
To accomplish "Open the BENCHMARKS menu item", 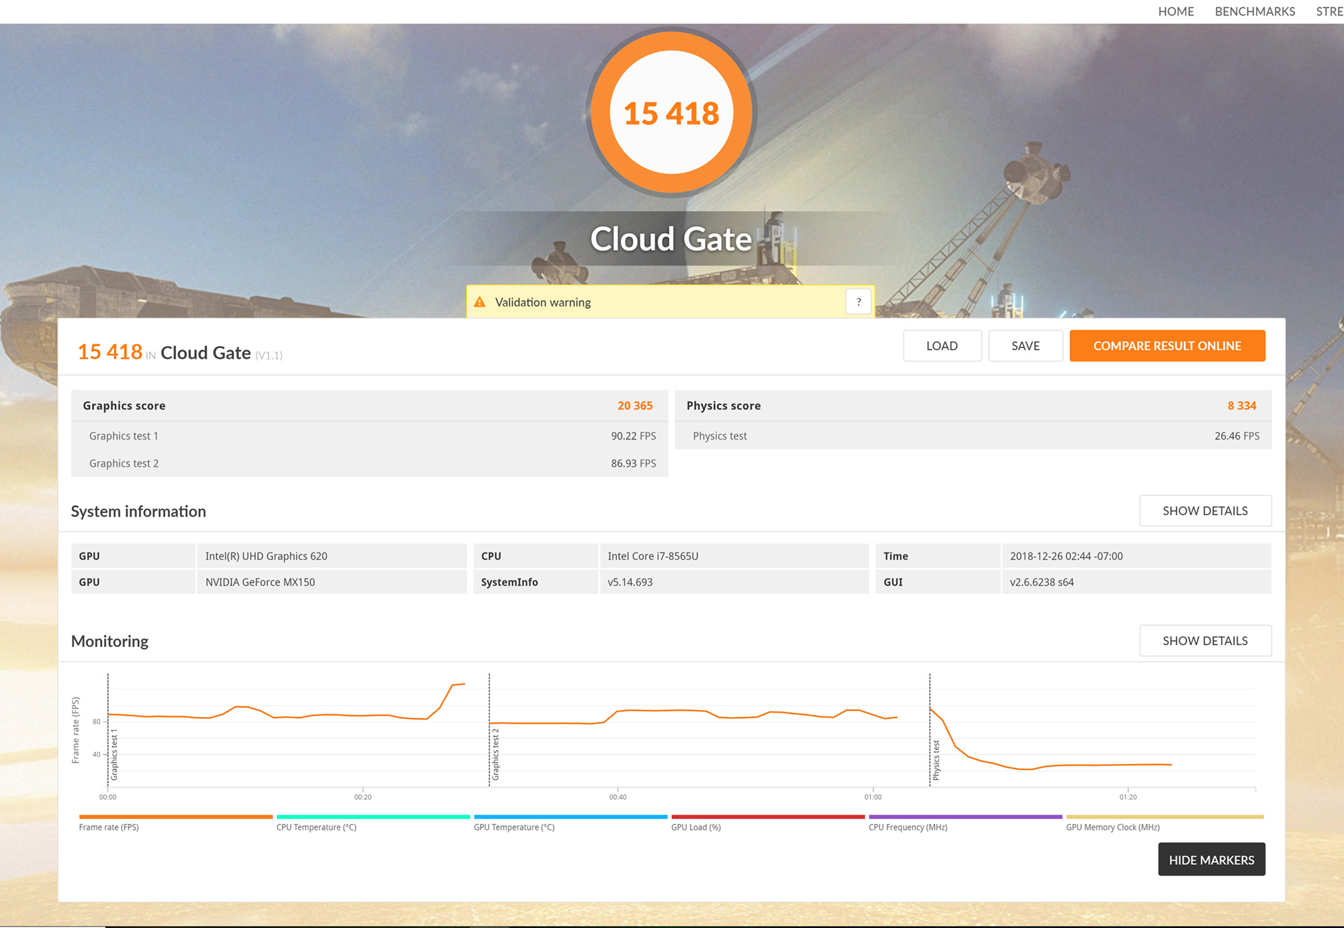I will click(1255, 11).
